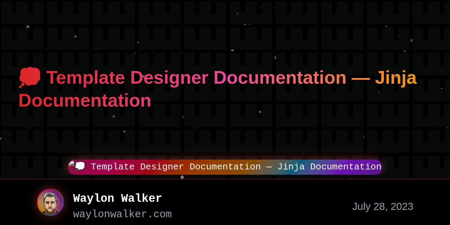The width and height of the screenshot is (450, 225).
Task: Click the small thought bubble icon in the pill
Action: 79,166
